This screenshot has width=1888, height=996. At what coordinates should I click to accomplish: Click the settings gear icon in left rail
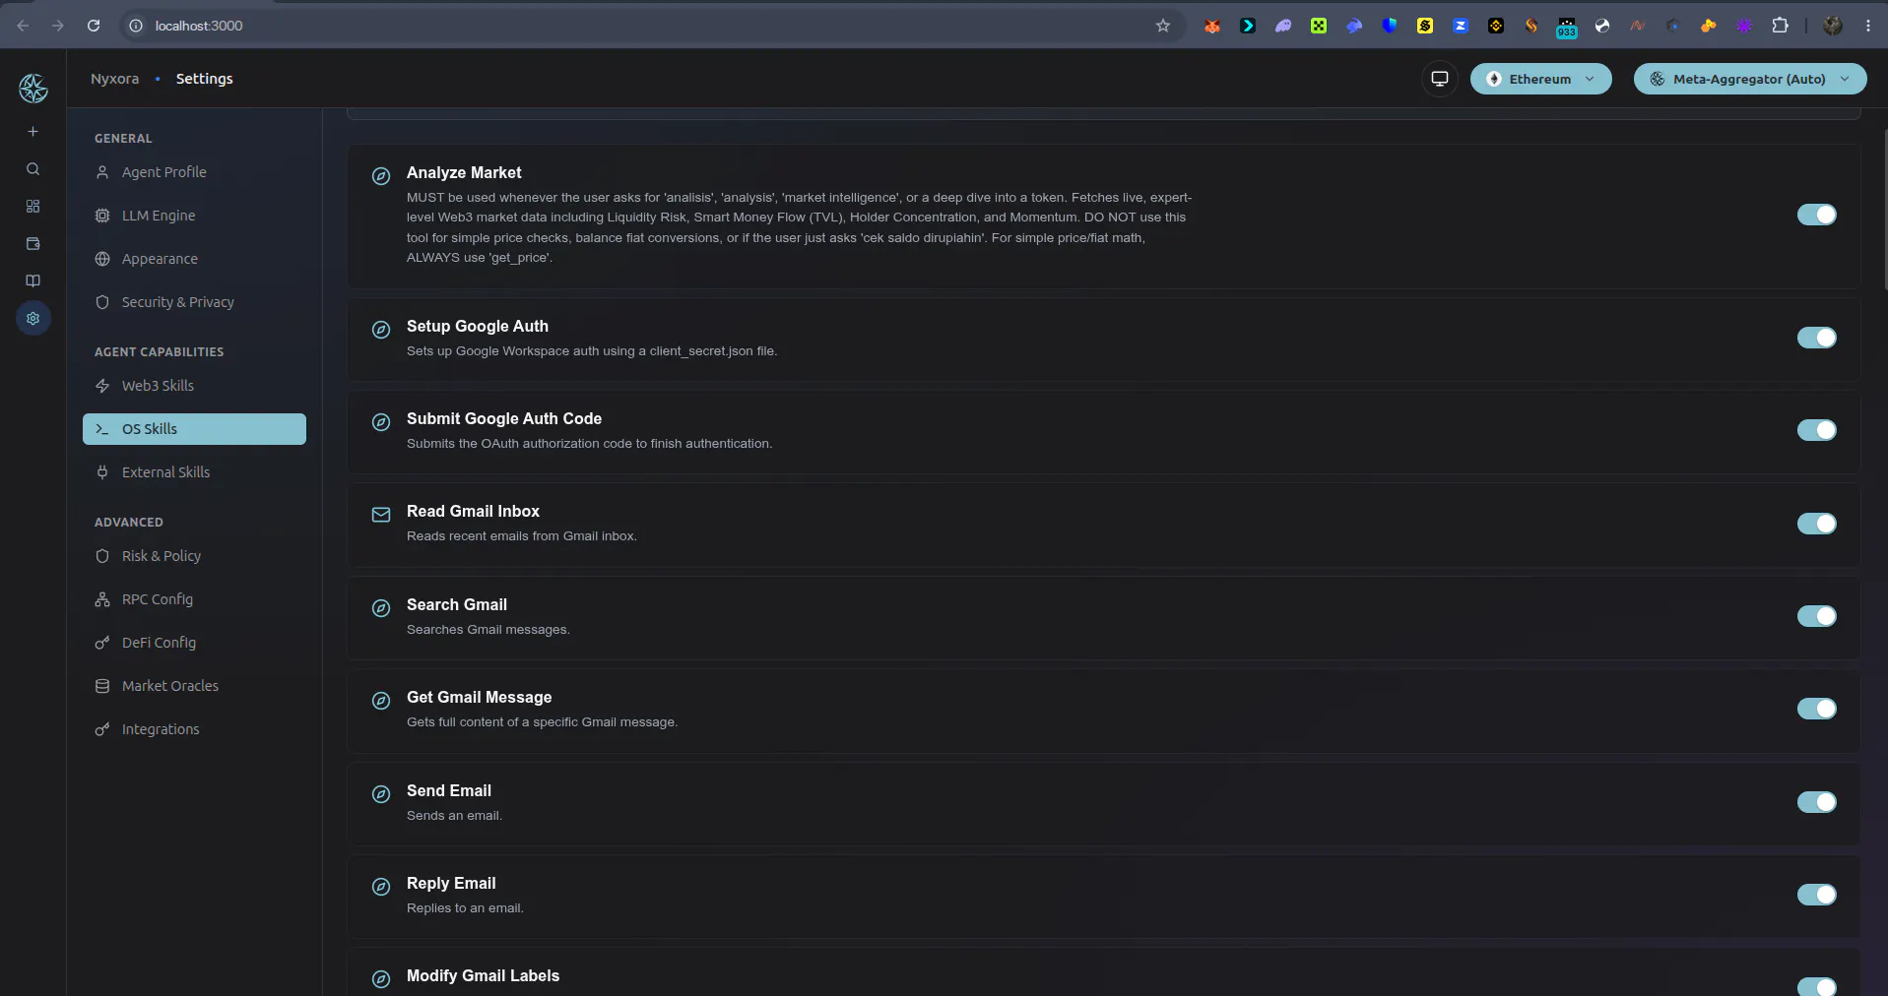[x=33, y=318]
